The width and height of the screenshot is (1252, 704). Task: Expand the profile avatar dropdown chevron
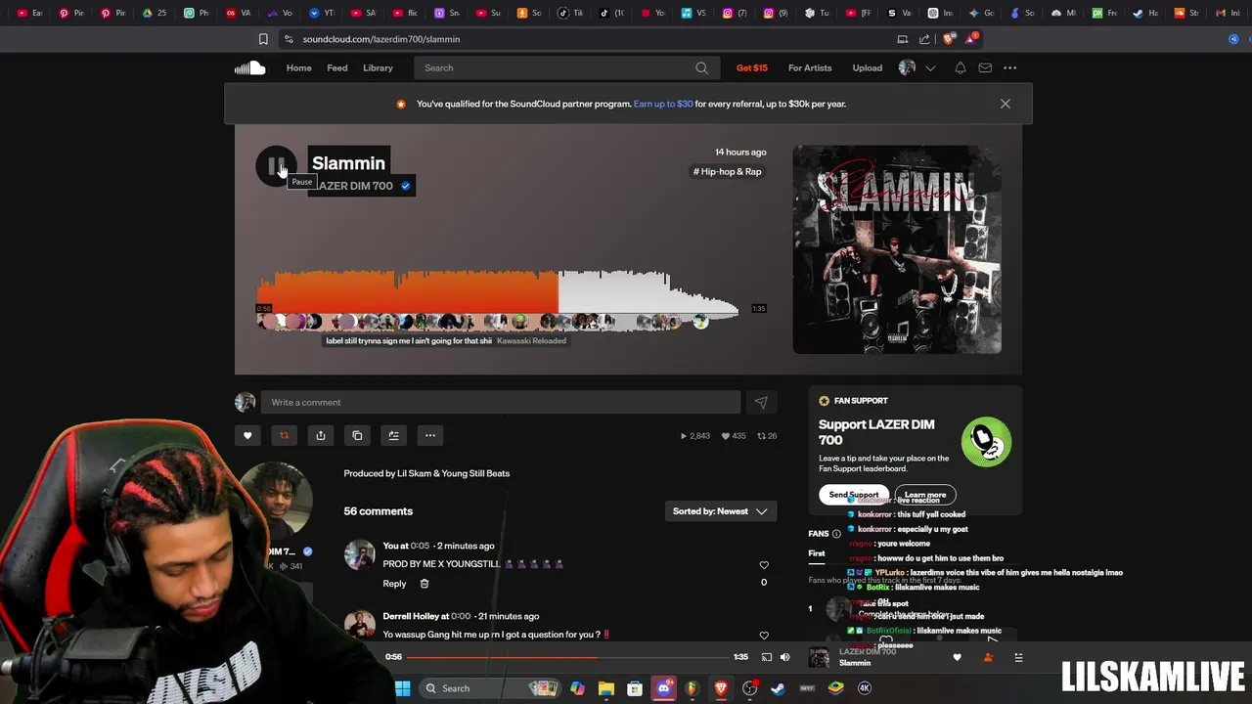[x=930, y=67]
